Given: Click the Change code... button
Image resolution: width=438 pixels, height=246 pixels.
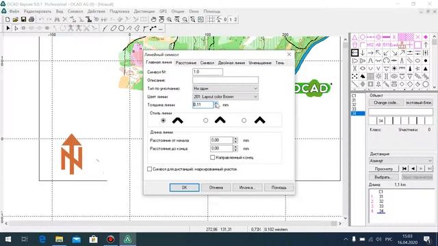Looking at the screenshot, I should pyautogui.click(x=386, y=102).
